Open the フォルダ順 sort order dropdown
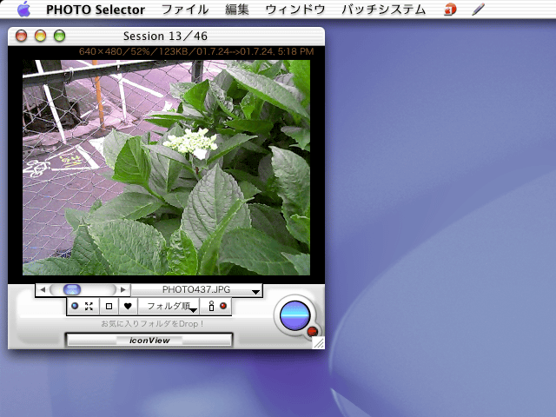Screen dimensions: 556x417 [169, 306]
